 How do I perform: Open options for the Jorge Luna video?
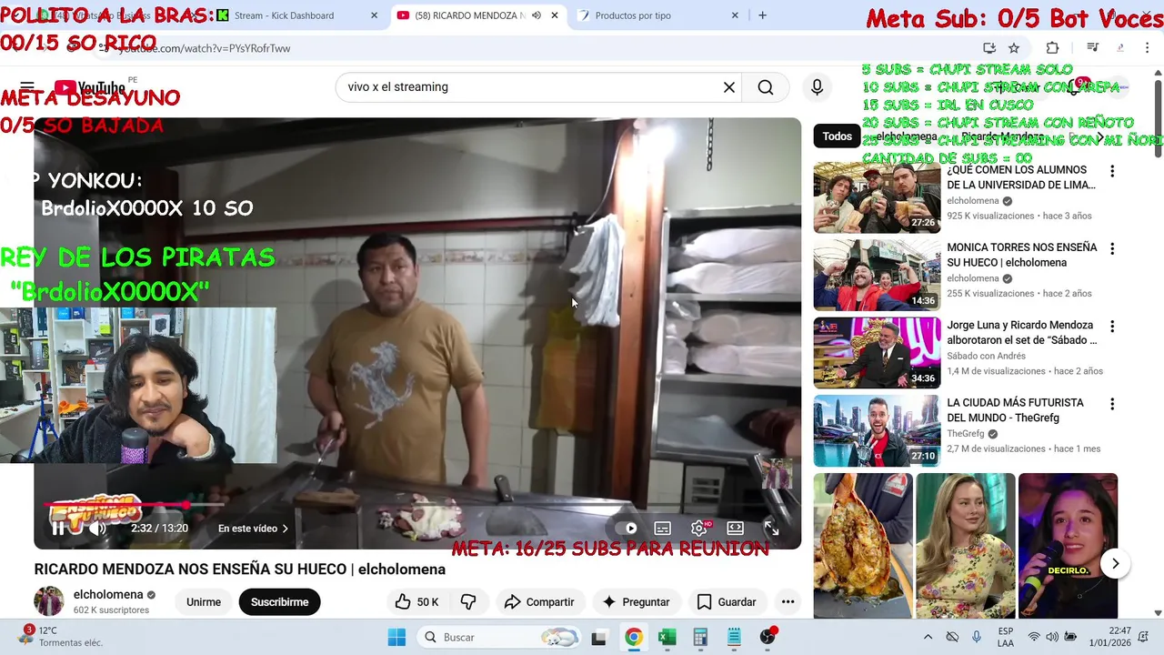click(1111, 326)
